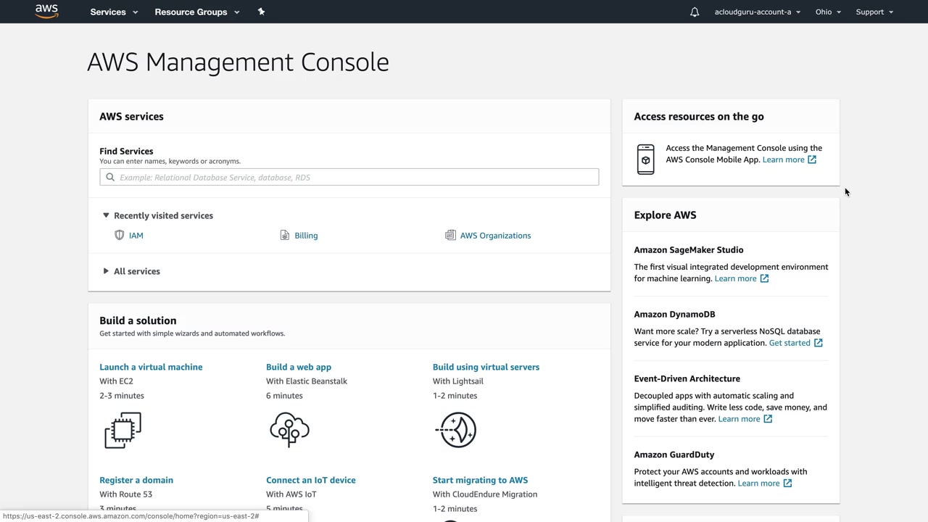Click the Elastic Beanstalk cloud tree icon

coord(289,430)
